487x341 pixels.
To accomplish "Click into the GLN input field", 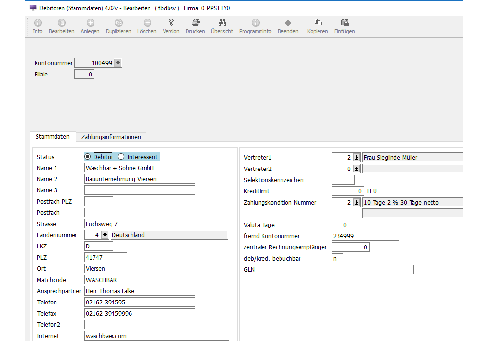I will pos(373,269).
